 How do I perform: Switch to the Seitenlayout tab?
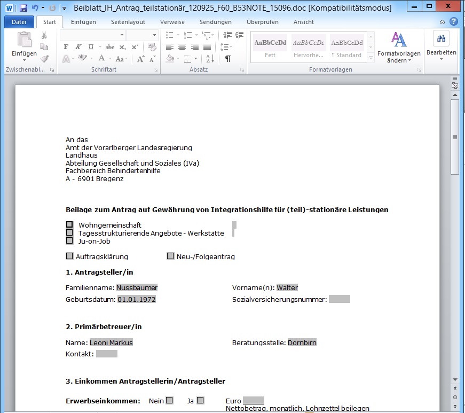tap(128, 22)
